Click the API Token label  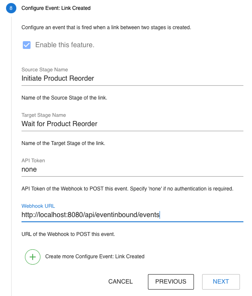coord(33,160)
